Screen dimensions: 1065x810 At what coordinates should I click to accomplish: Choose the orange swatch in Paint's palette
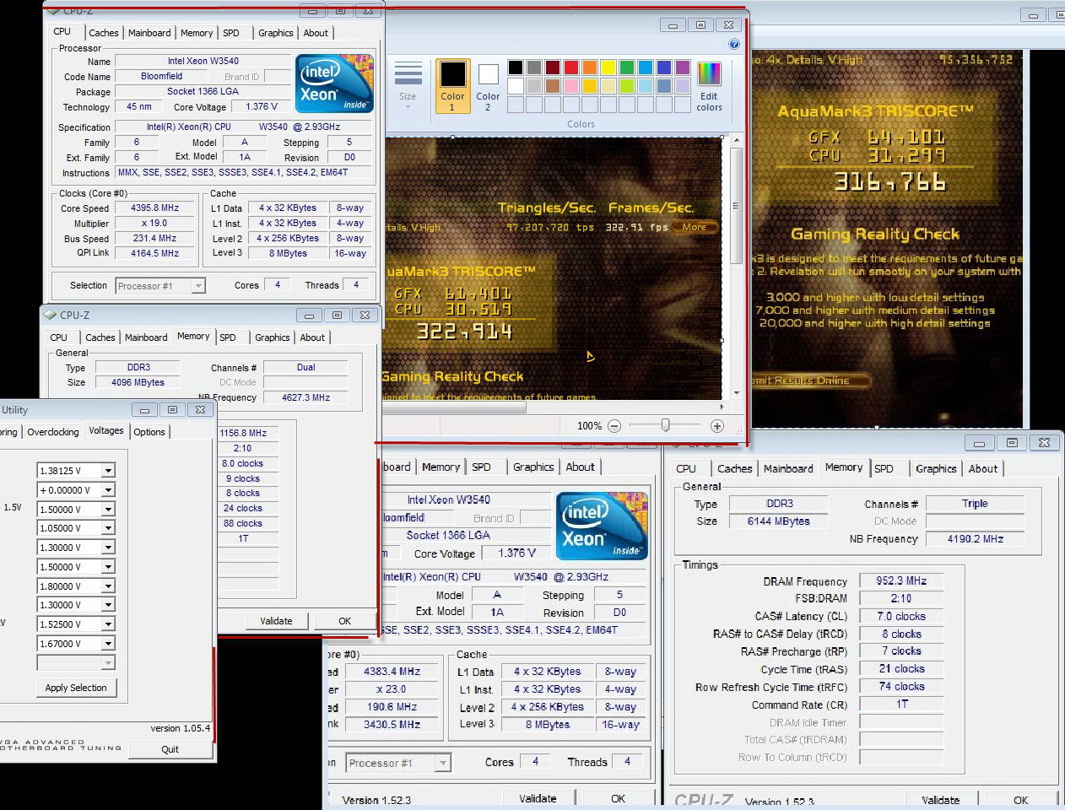(590, 67)
